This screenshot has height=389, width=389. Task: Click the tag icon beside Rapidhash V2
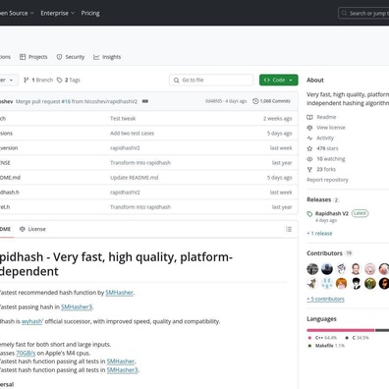click(309, 214)
